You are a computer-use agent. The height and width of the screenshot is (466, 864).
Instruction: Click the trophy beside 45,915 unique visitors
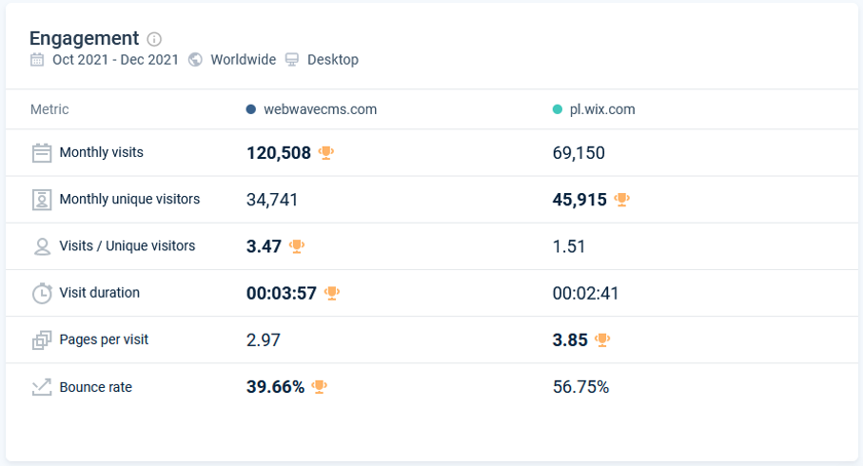click(x=622, y=200)
